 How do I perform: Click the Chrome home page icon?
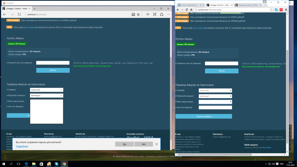191,10
